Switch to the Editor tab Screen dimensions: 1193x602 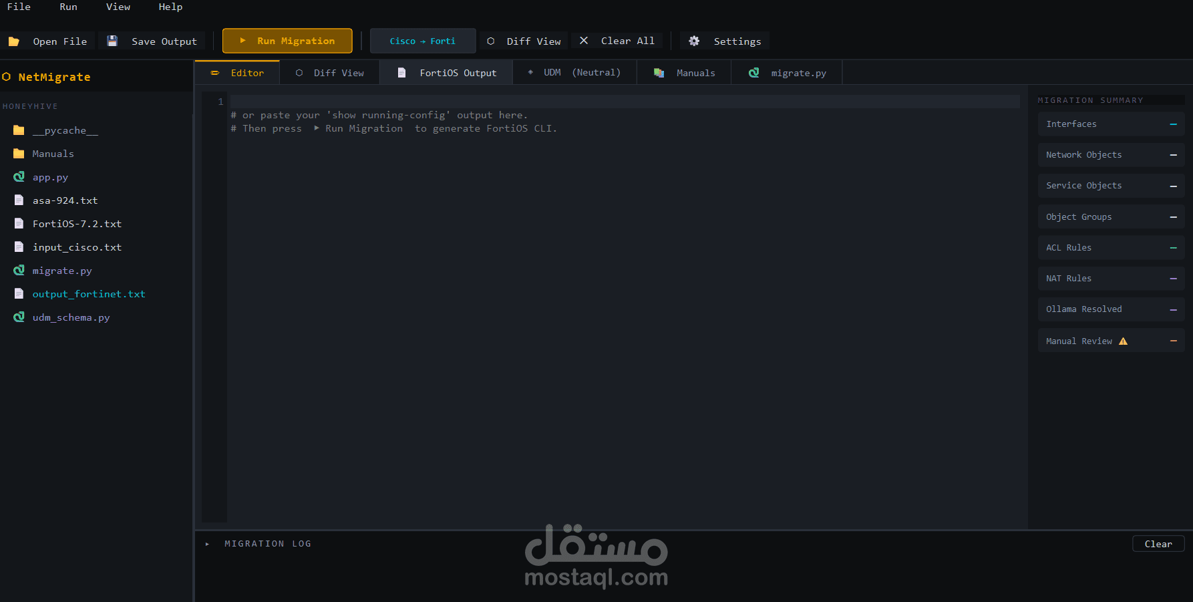pyautogui.click(x=237, y=73)
